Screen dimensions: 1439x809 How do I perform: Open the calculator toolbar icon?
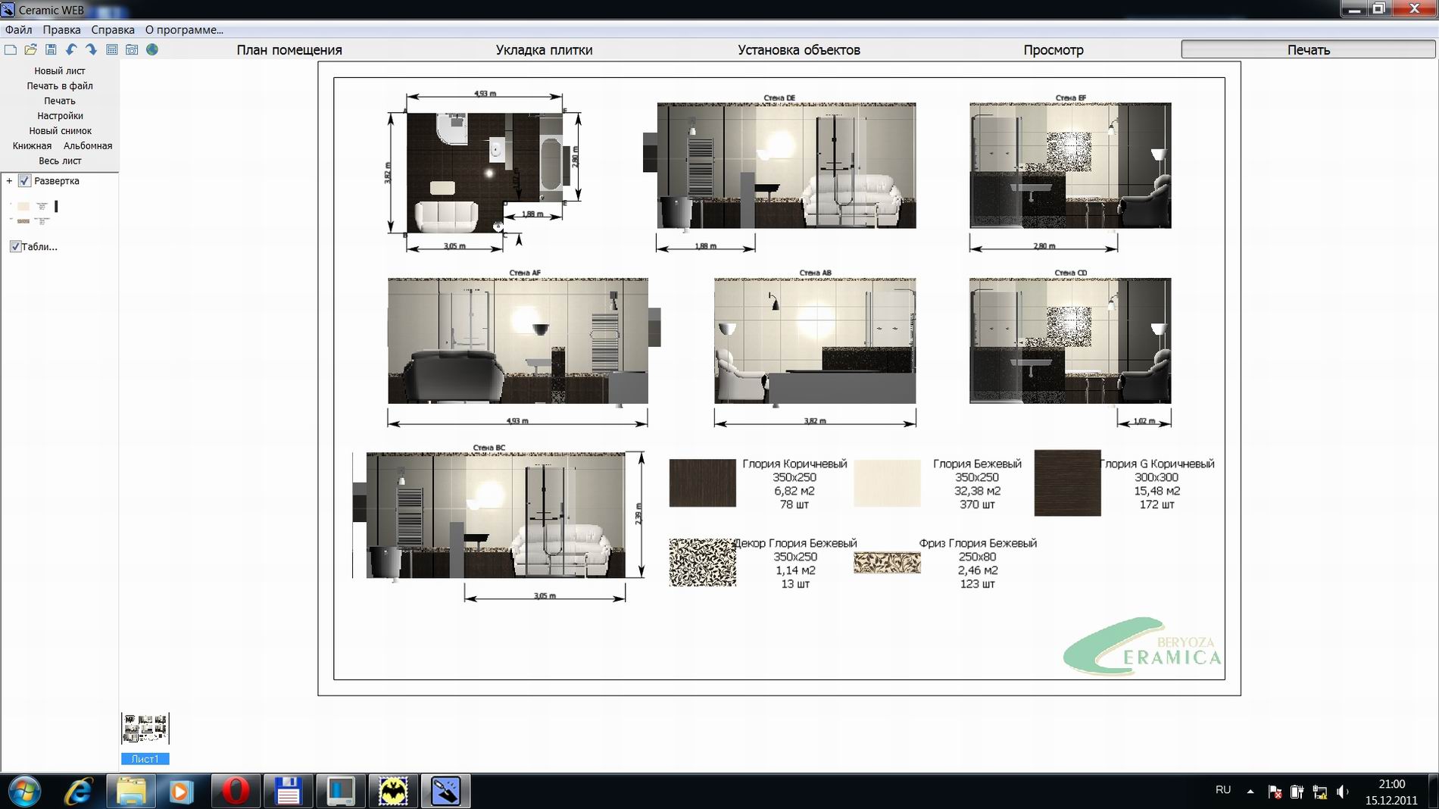[111, 50]
